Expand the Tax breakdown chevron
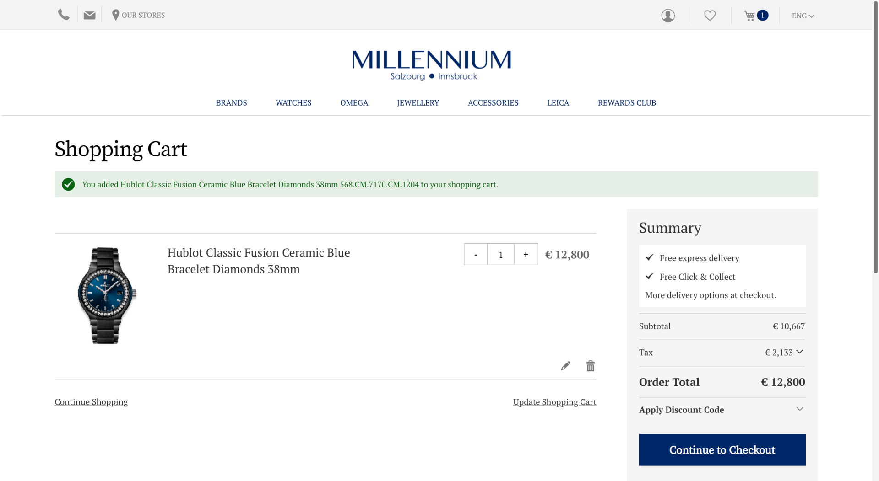This screenshot has height=481, width=879. point(800,352)
